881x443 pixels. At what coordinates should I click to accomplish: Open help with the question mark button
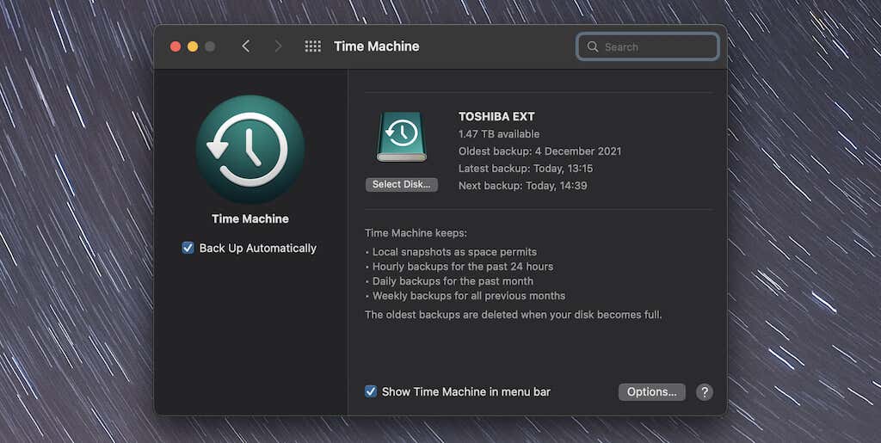coord(705,392)
